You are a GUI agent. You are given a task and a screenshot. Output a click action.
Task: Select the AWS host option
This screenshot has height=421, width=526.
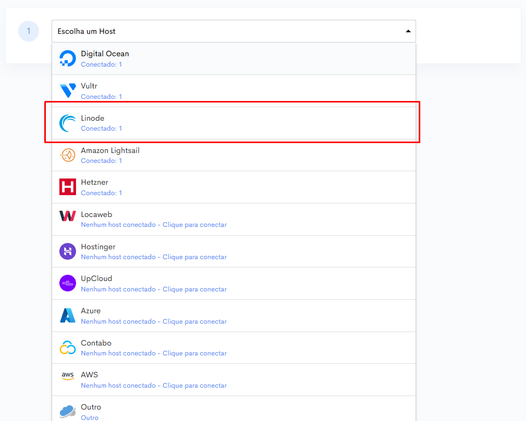click(234, 380)
